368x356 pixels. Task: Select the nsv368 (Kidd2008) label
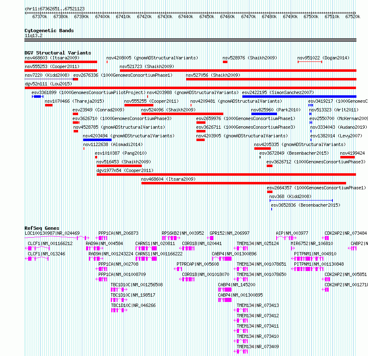[x=290, y=196]
